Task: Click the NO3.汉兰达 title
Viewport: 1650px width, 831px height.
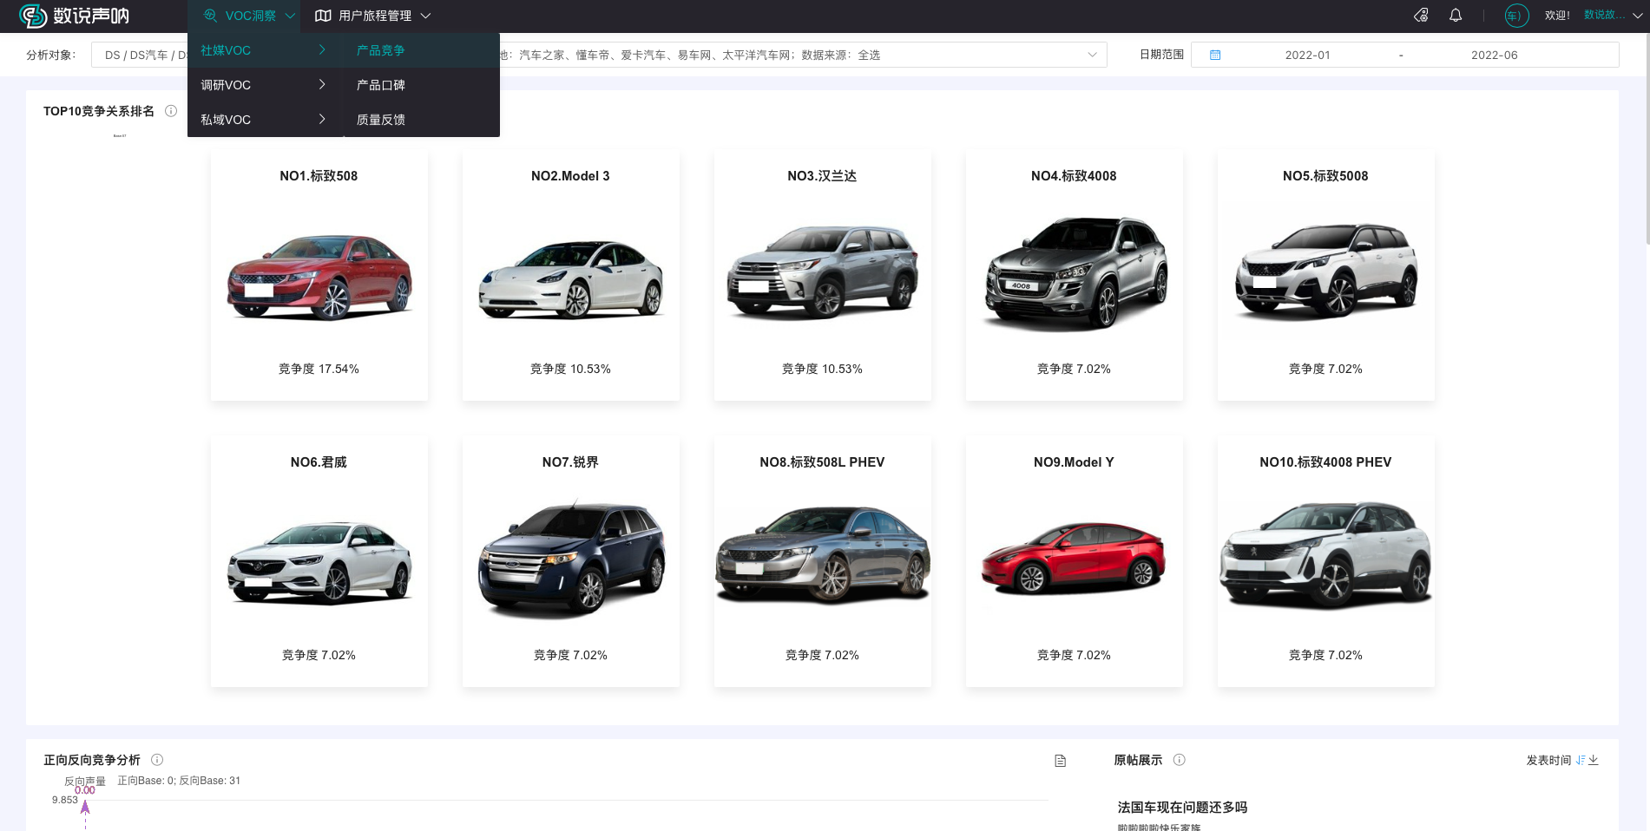Action: pos(822,176)
